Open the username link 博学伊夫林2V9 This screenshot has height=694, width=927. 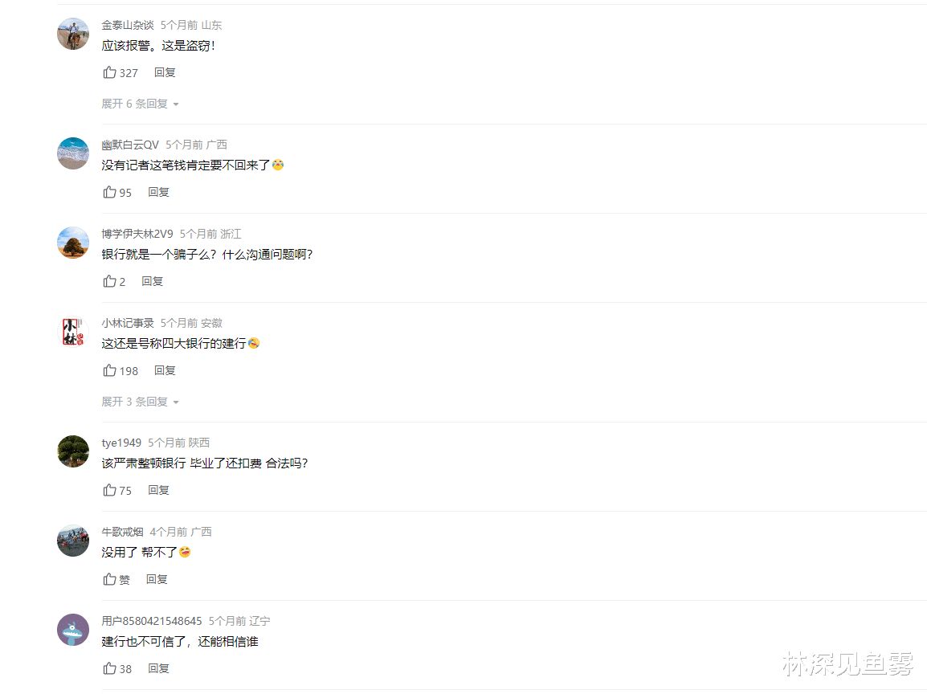[x=137, y=234]
